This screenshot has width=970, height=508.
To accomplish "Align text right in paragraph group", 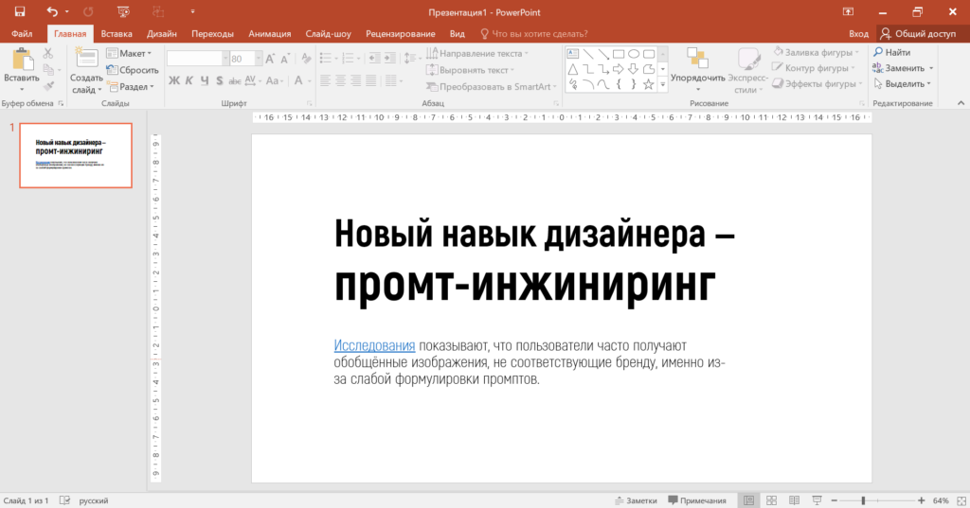I will pos(356,80).
